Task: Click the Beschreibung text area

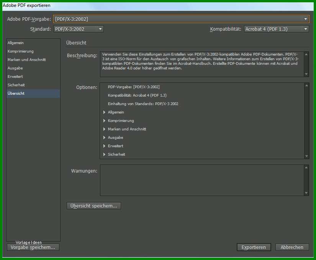Action: [x=202, y=64]
